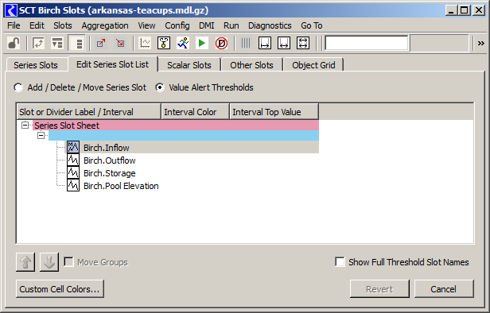The image size is (490, 313).
Task: Click the Cancel button
Action: pos(444,289)
